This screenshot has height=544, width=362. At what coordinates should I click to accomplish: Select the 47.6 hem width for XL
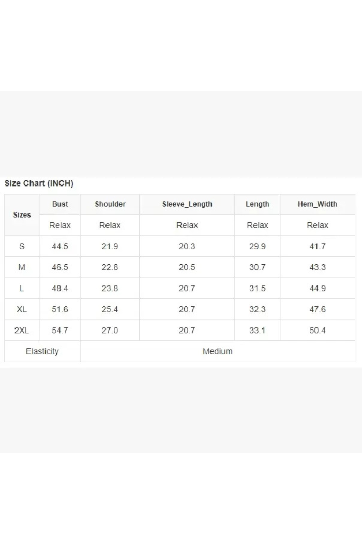[x=318, y=309]
